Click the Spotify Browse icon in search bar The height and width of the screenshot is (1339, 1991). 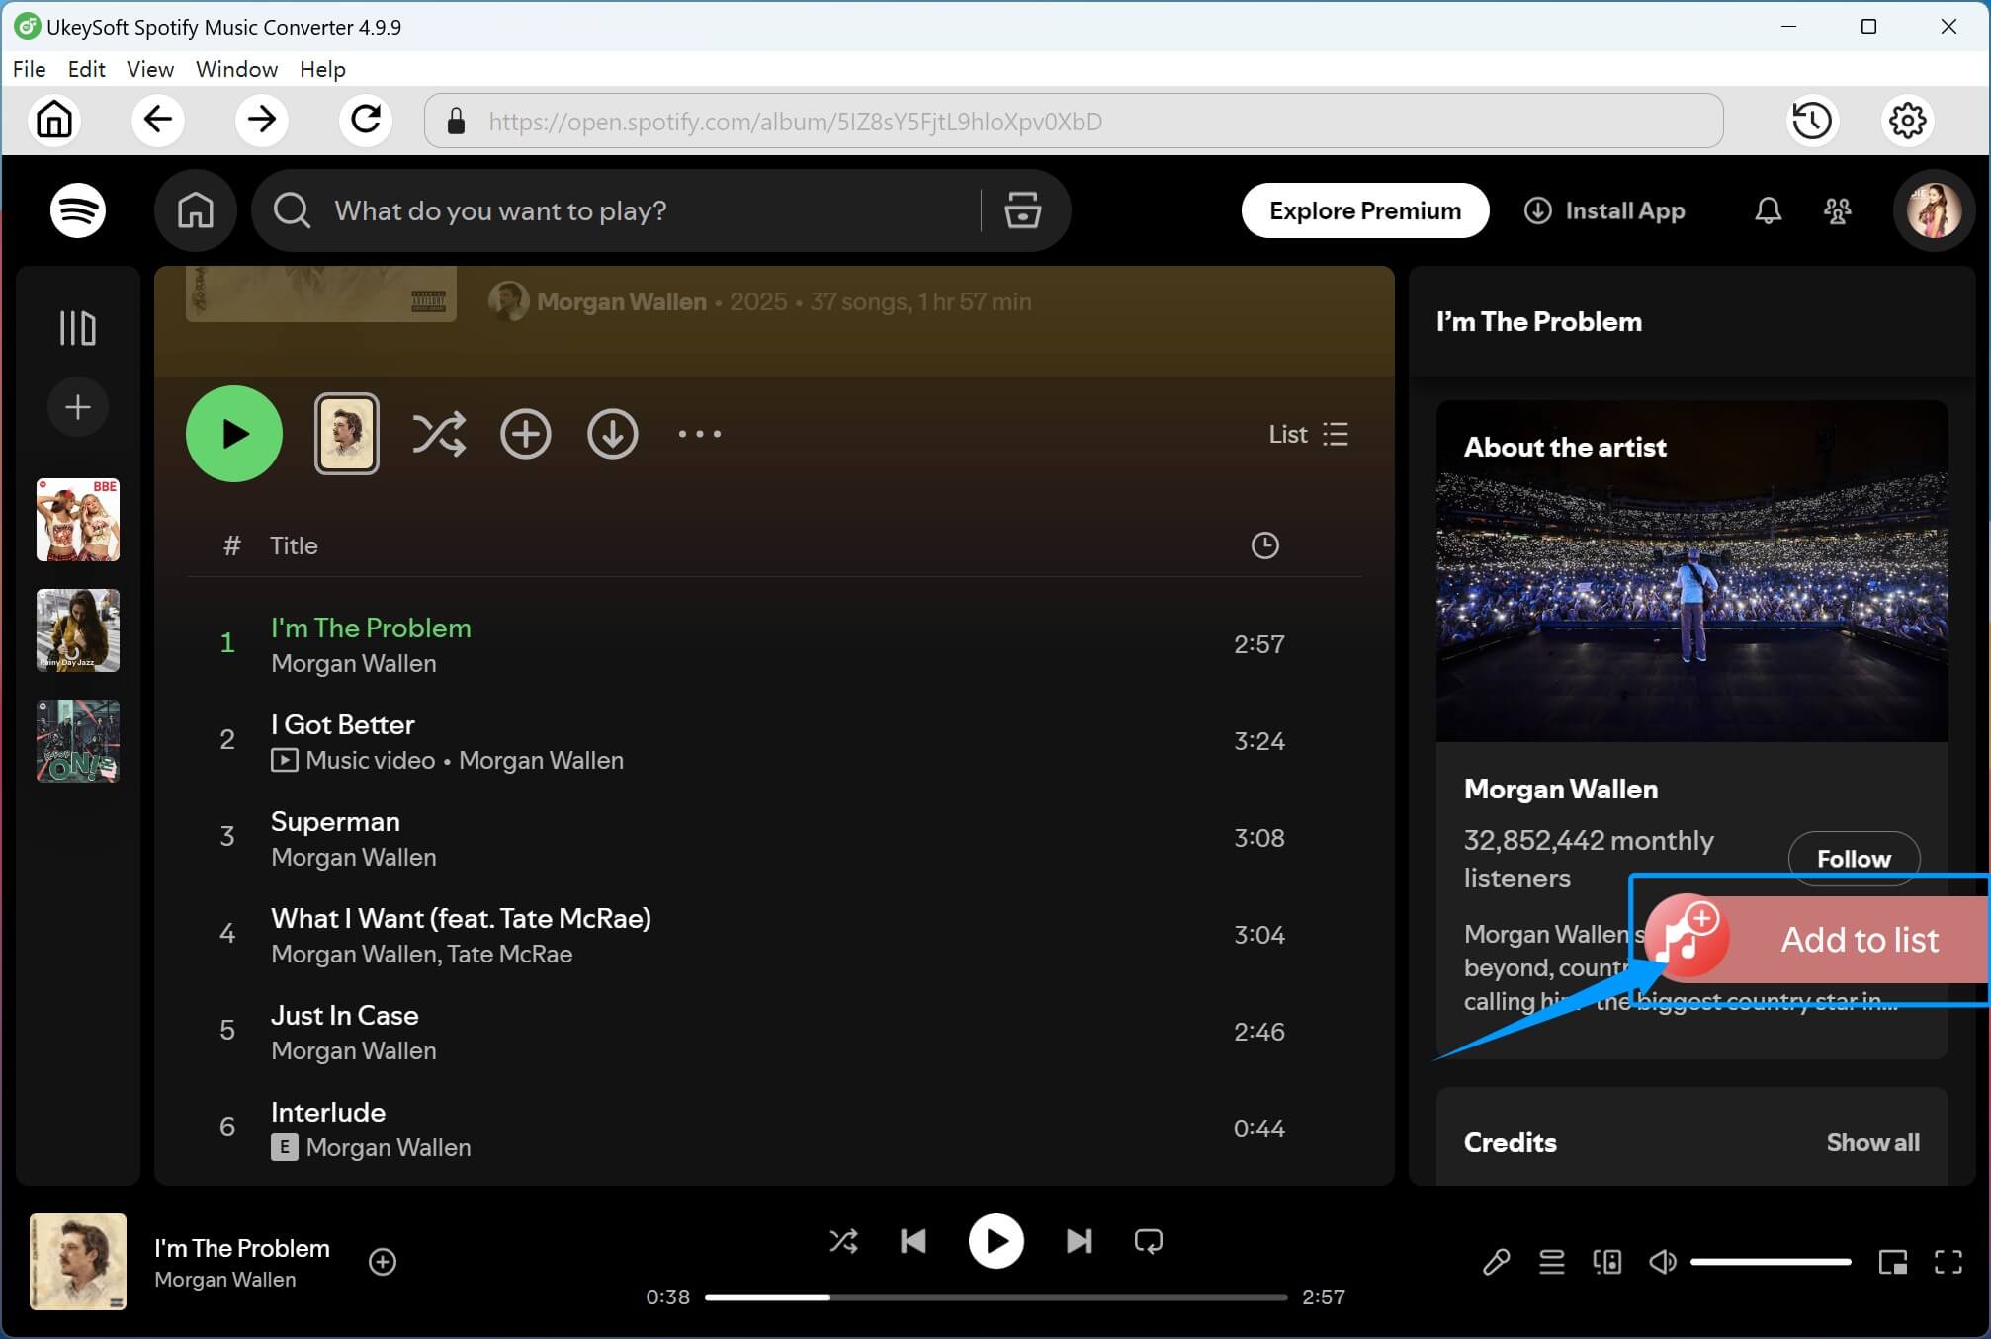(1022, 210)
